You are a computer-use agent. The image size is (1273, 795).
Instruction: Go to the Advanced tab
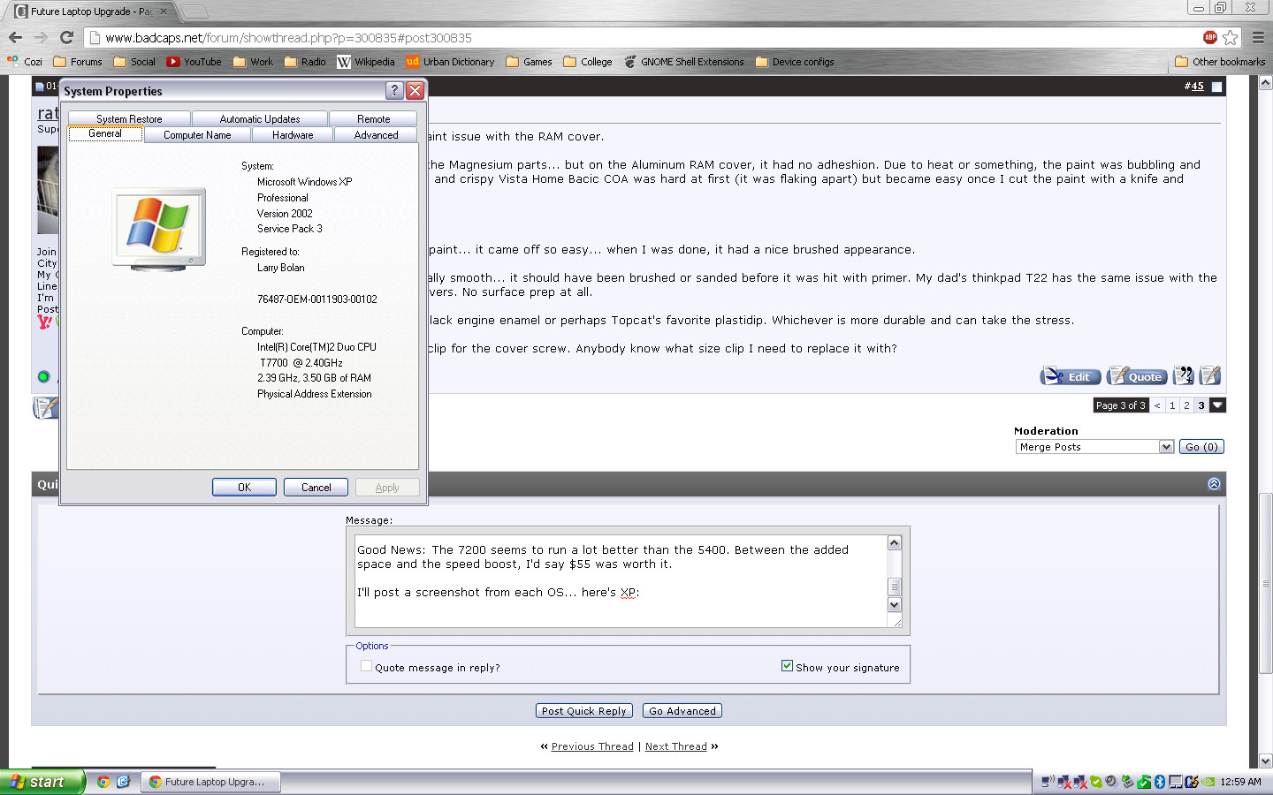tap(376, 135)
